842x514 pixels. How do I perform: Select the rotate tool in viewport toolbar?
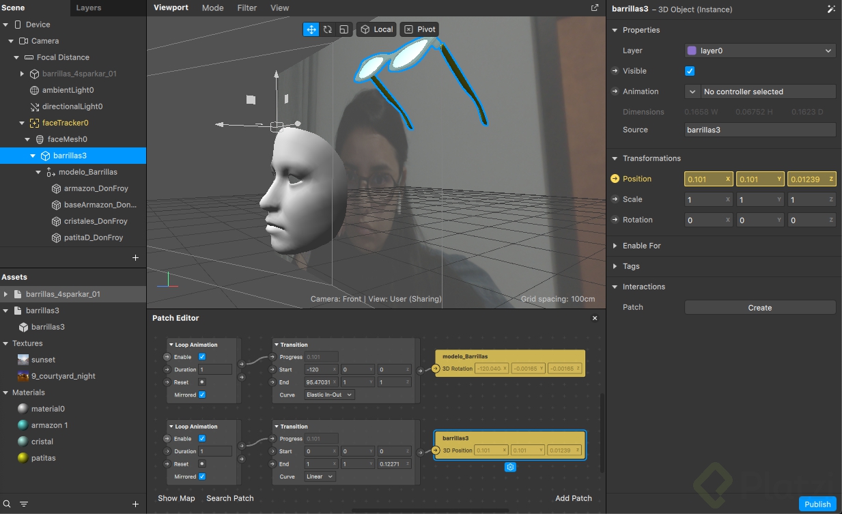[x=328, y=29]
